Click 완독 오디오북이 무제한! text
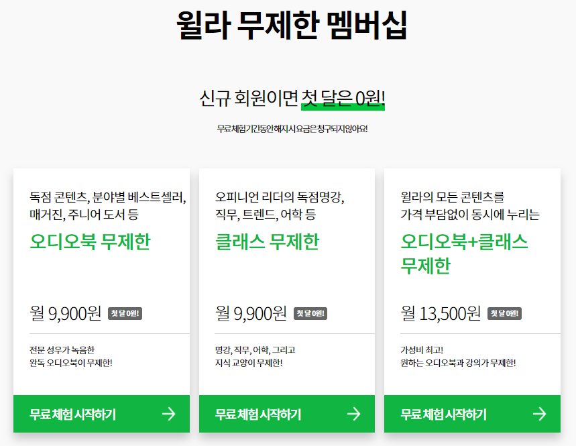This screenshot has width=576, height=446. (71, 363)
